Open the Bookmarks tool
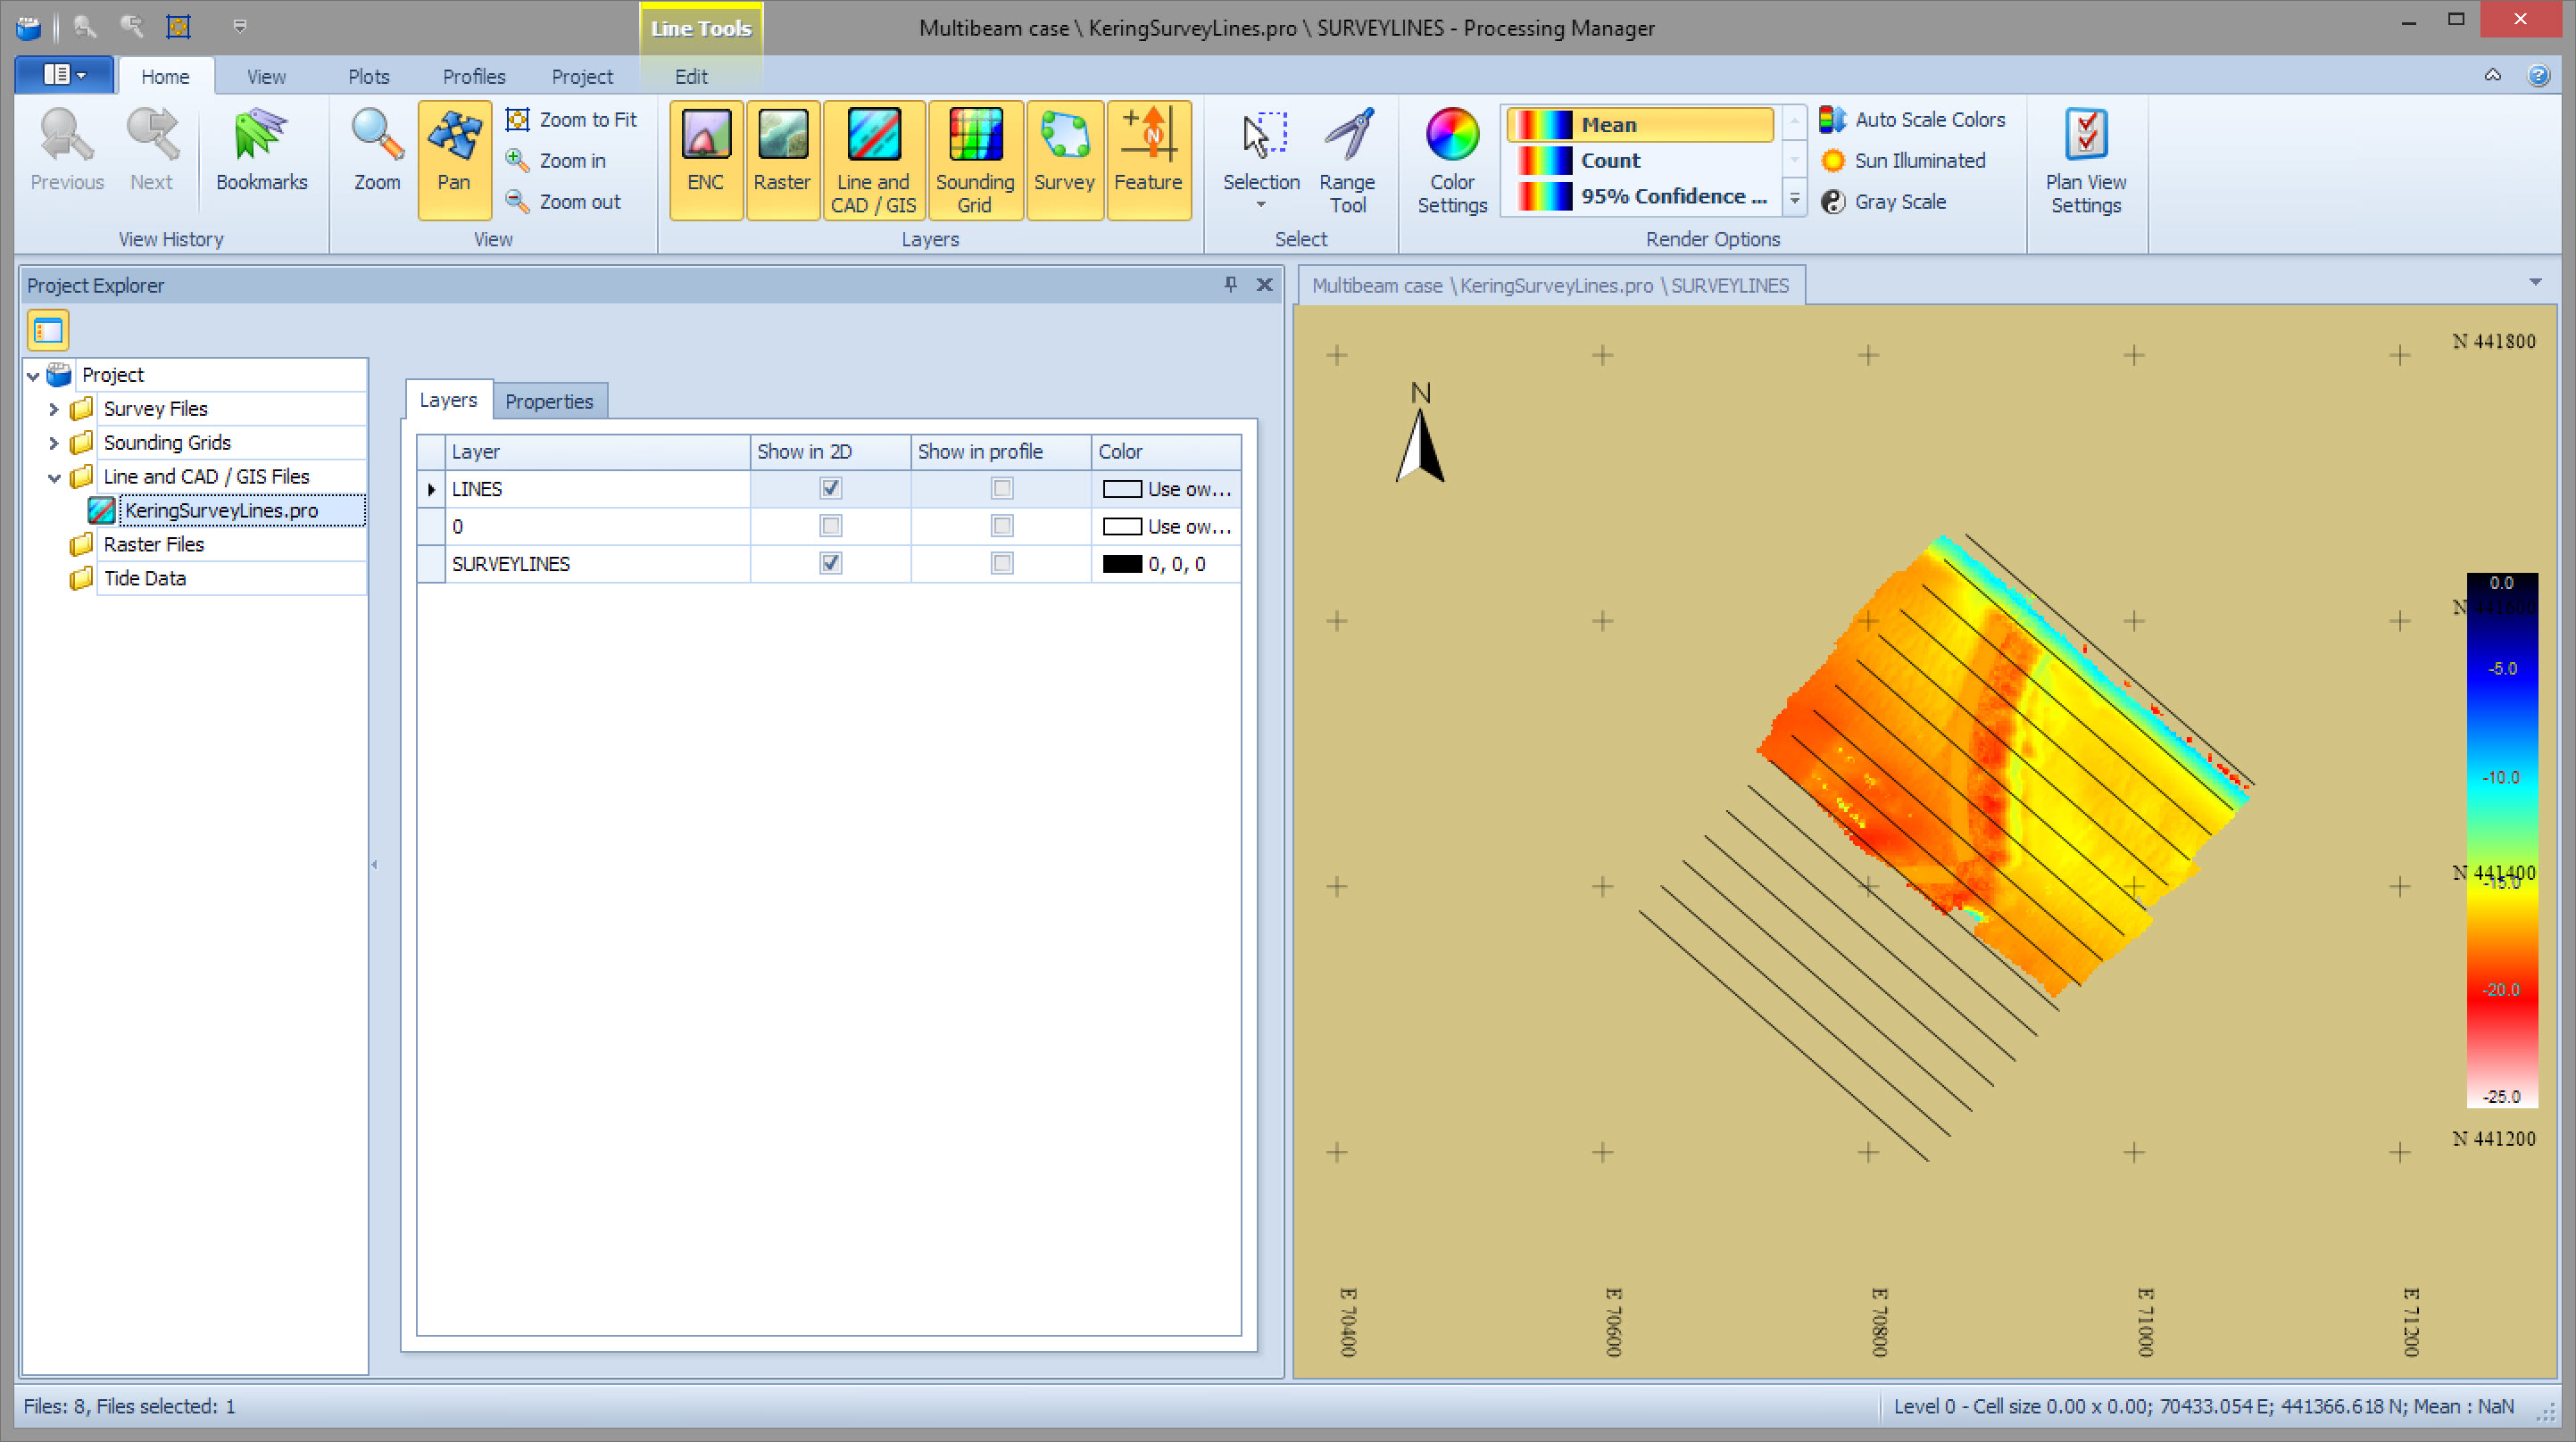The image size is (2576, 1442). (x=261, y=150)
